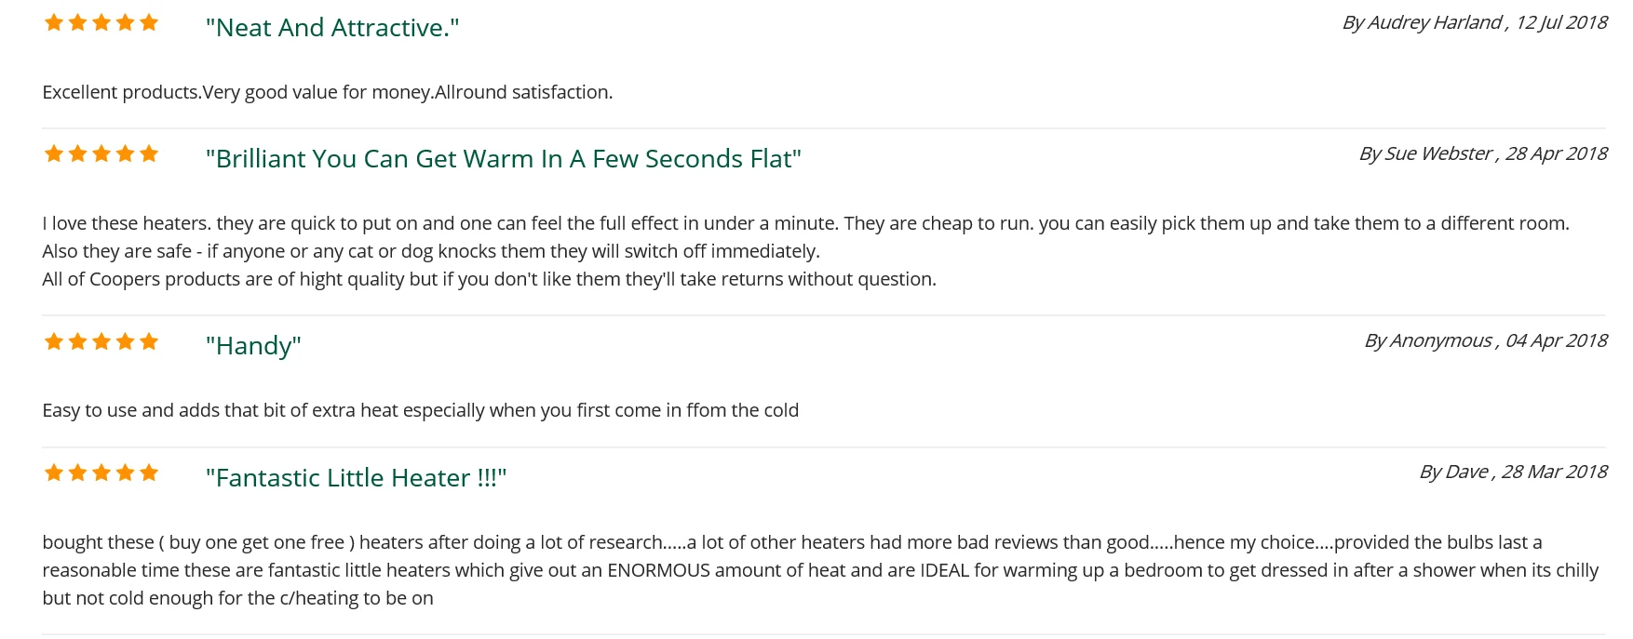Open the "Brilliant You Can Get Warm" review title
The height and width of the screenshot is (639, 1633).
tap(503, 159)
